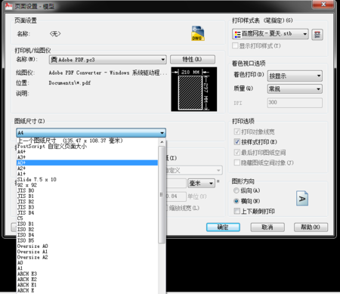
Task: Click 特性 printer properties button
Action: [x=193, y=60]
